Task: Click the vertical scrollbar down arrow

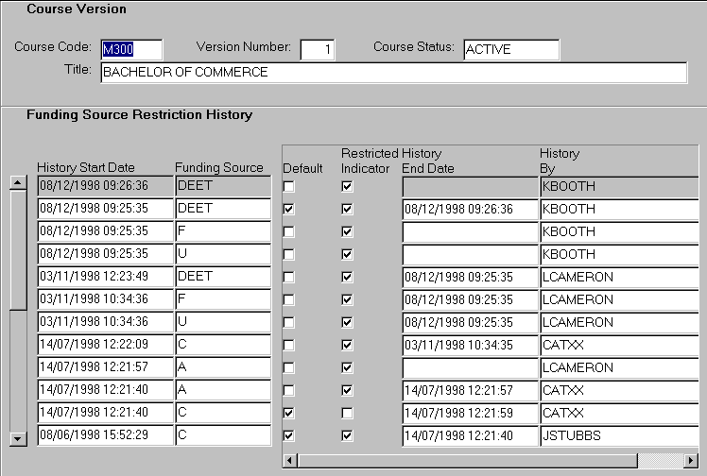Action: (17, 439)
